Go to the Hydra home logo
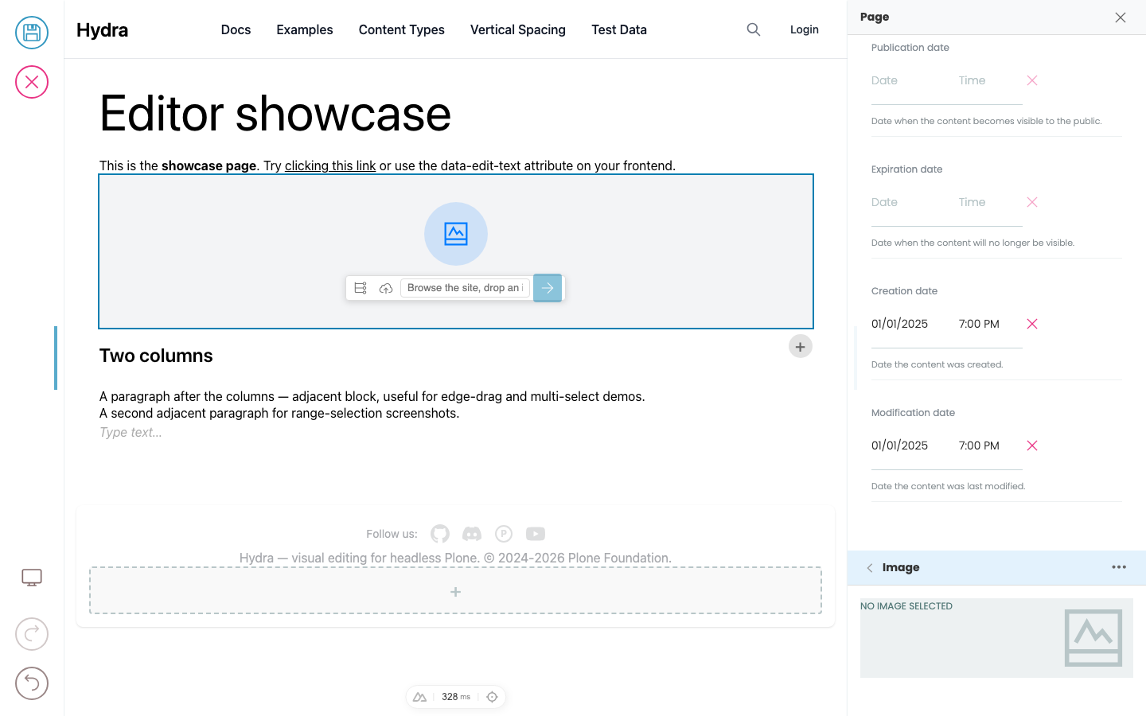Image resolution: width=1146 pixels, height=716 pixels. 103,29
